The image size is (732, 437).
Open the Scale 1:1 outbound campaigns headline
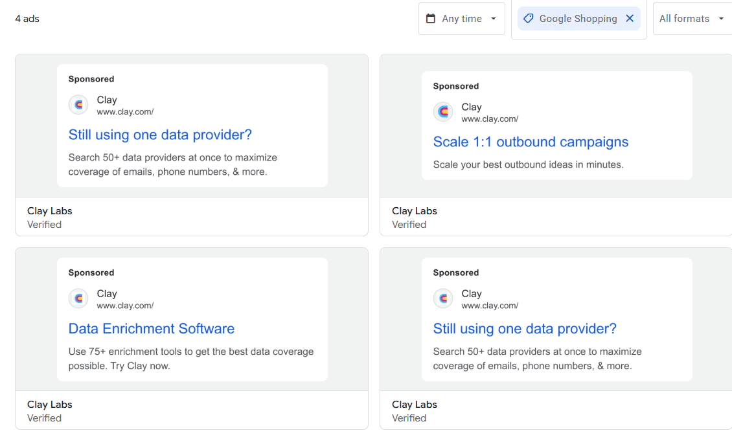tap(531, 142)
